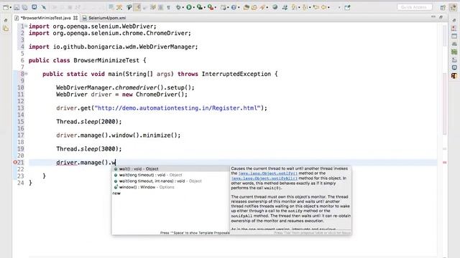Open java.lang.Object.notify() Javadoc link

[268, 173]
